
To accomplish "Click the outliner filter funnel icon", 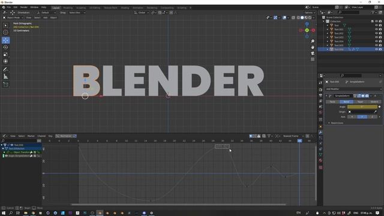I will 373,12.
